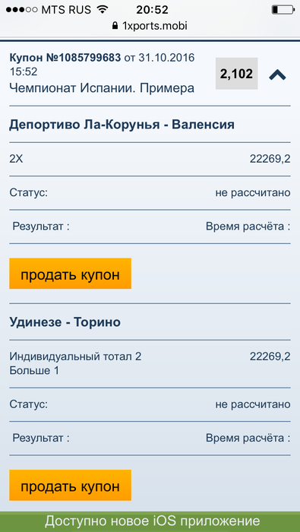Tap the padlock security icon
300x532 pixels.
(x=115, y=26)
